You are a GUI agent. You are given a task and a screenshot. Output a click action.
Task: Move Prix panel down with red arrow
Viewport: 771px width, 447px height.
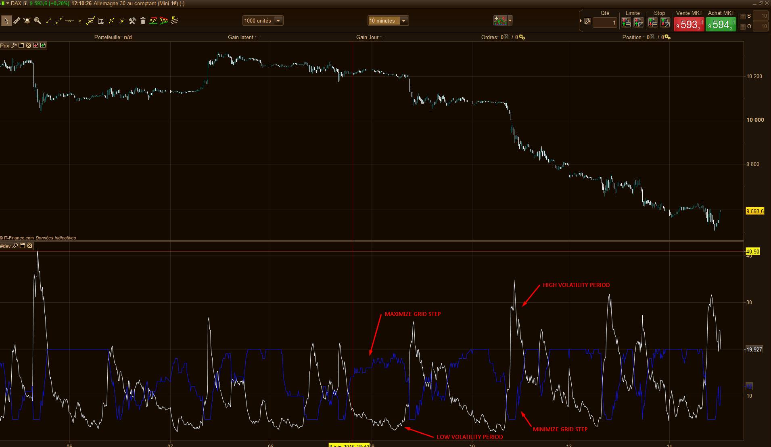(36, 46)
